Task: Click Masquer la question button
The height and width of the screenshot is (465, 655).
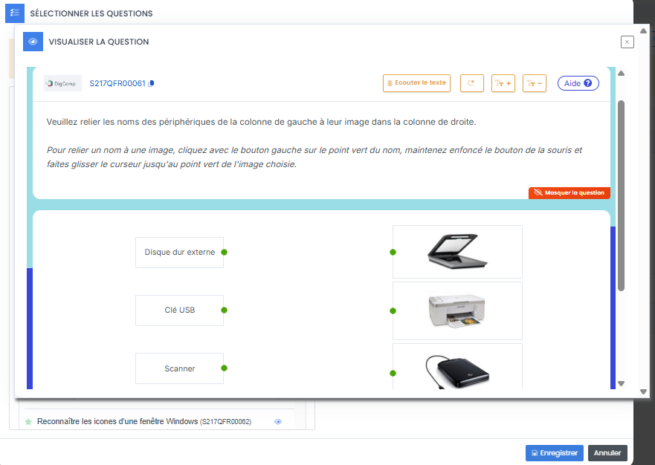Action: click(x=570, y=193)
